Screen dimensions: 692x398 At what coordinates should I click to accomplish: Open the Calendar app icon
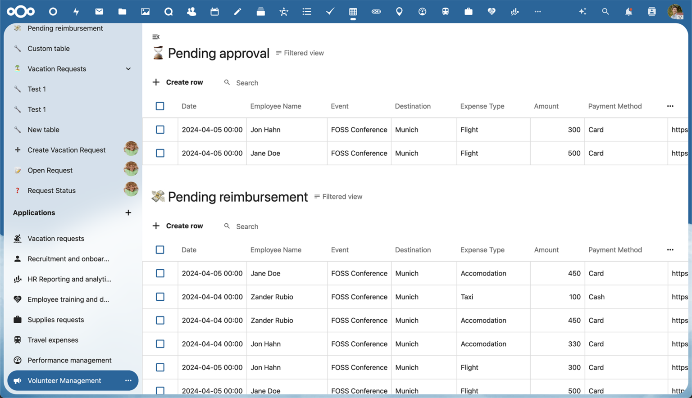[x=214, y=11]
